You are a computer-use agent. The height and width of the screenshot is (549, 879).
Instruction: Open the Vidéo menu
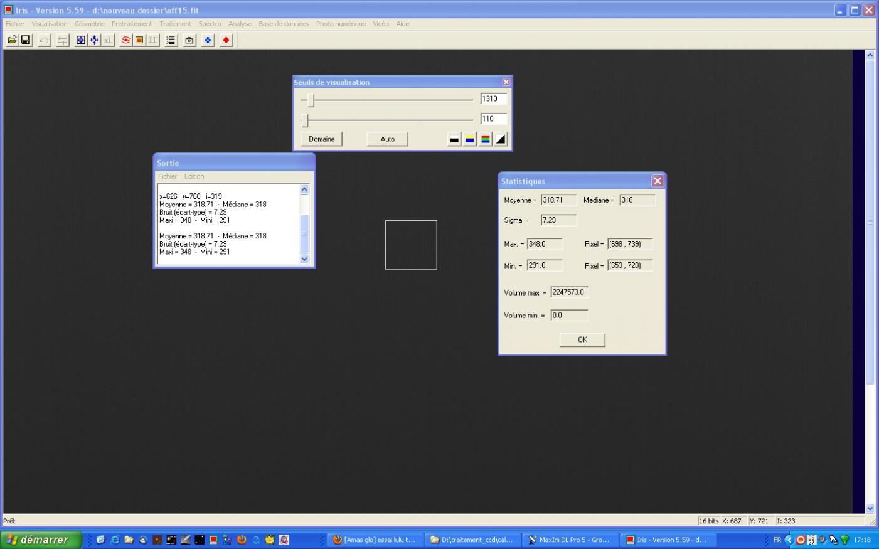[381, 24]
